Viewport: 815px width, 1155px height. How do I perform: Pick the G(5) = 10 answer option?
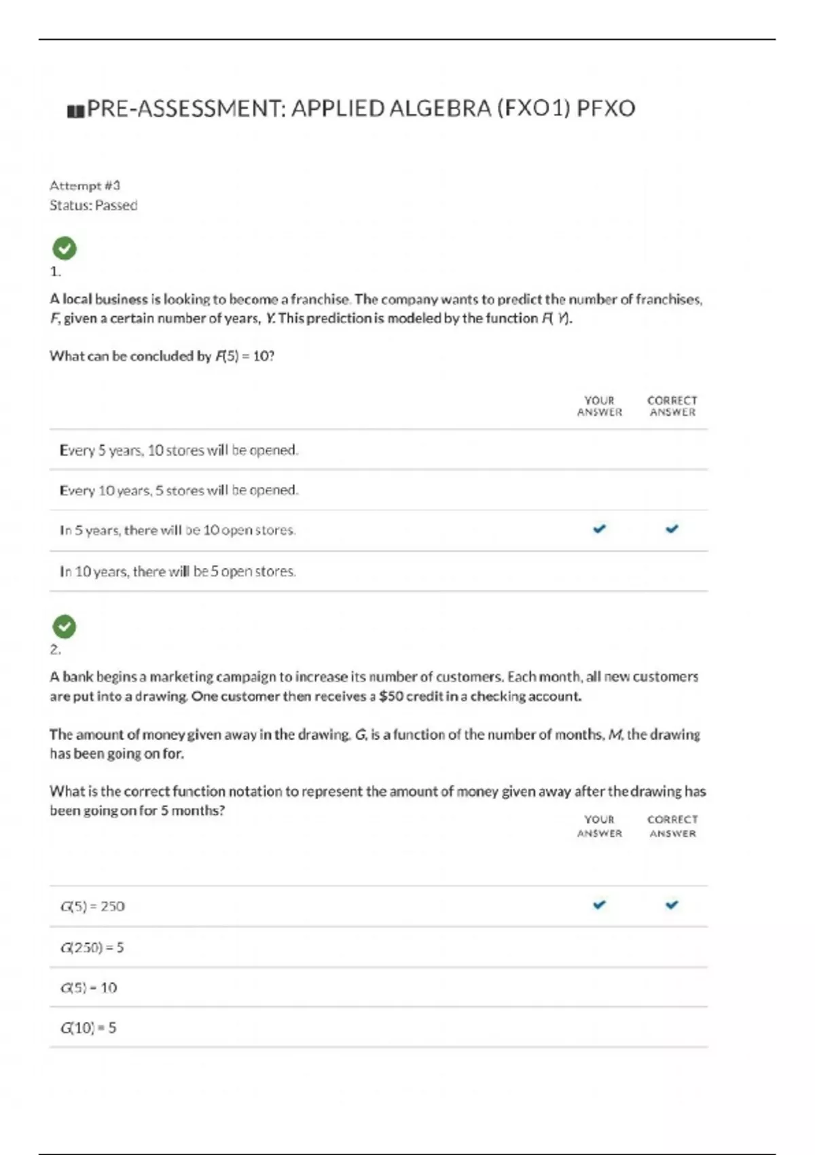point(88,988)
